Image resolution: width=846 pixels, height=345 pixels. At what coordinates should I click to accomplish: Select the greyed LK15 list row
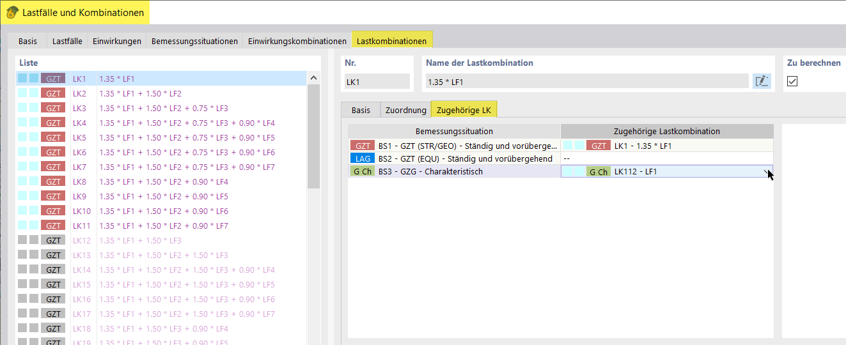161,284
